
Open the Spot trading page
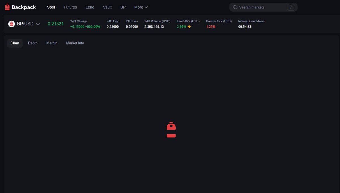click(x=51, y=7)
